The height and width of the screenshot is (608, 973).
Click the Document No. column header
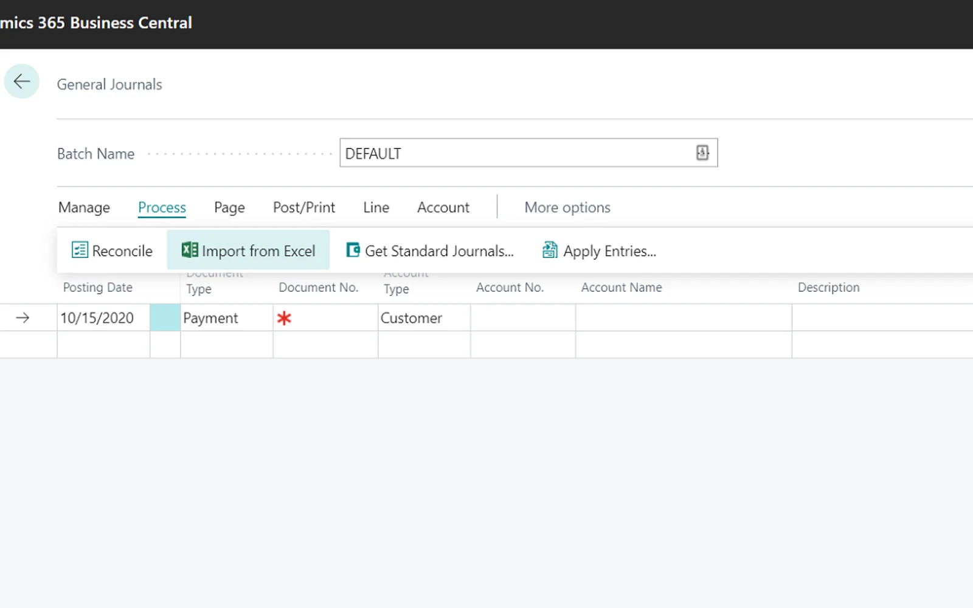[x=319, y=288]
